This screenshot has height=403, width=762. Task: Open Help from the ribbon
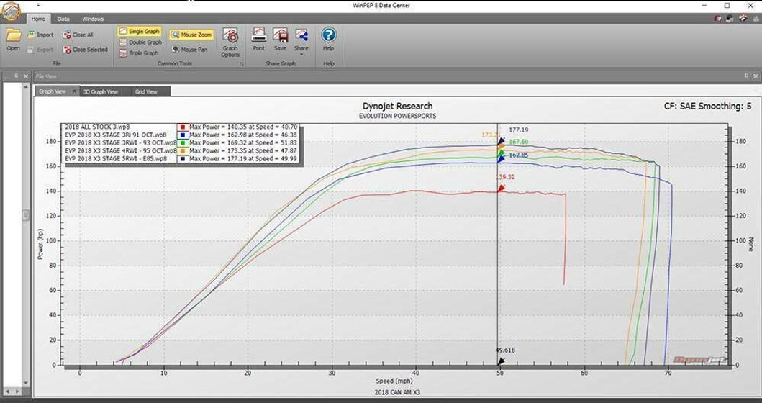pyautogui.click(x=329, y=40)
